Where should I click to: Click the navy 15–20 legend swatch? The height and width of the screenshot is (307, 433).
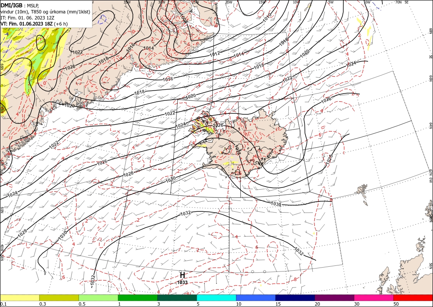(295, 297)
